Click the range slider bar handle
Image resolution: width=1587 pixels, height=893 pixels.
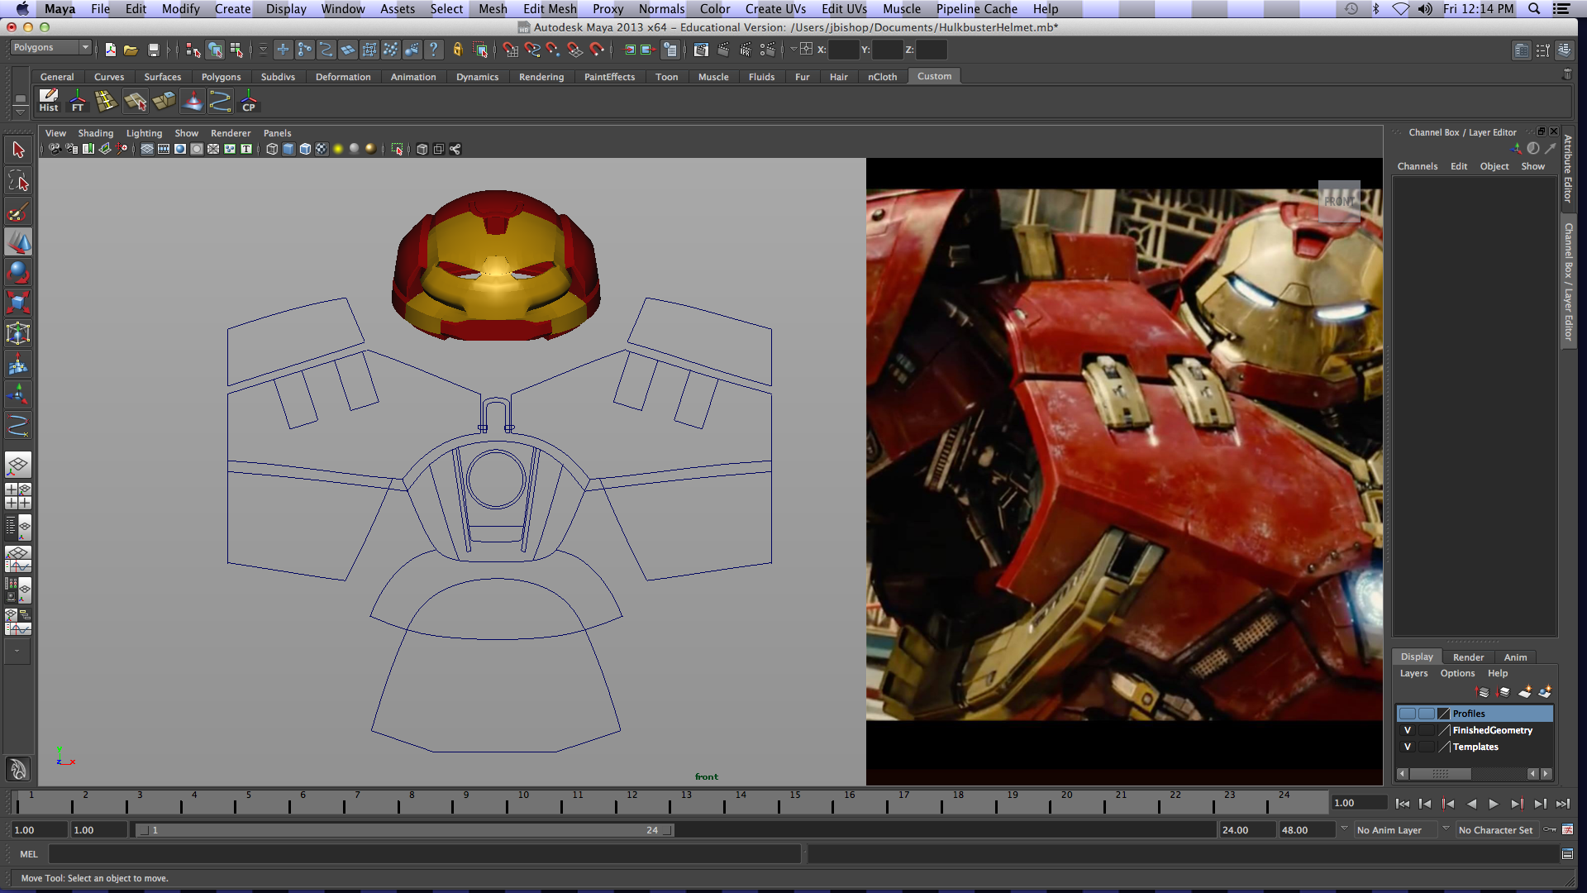pos(405,830)
